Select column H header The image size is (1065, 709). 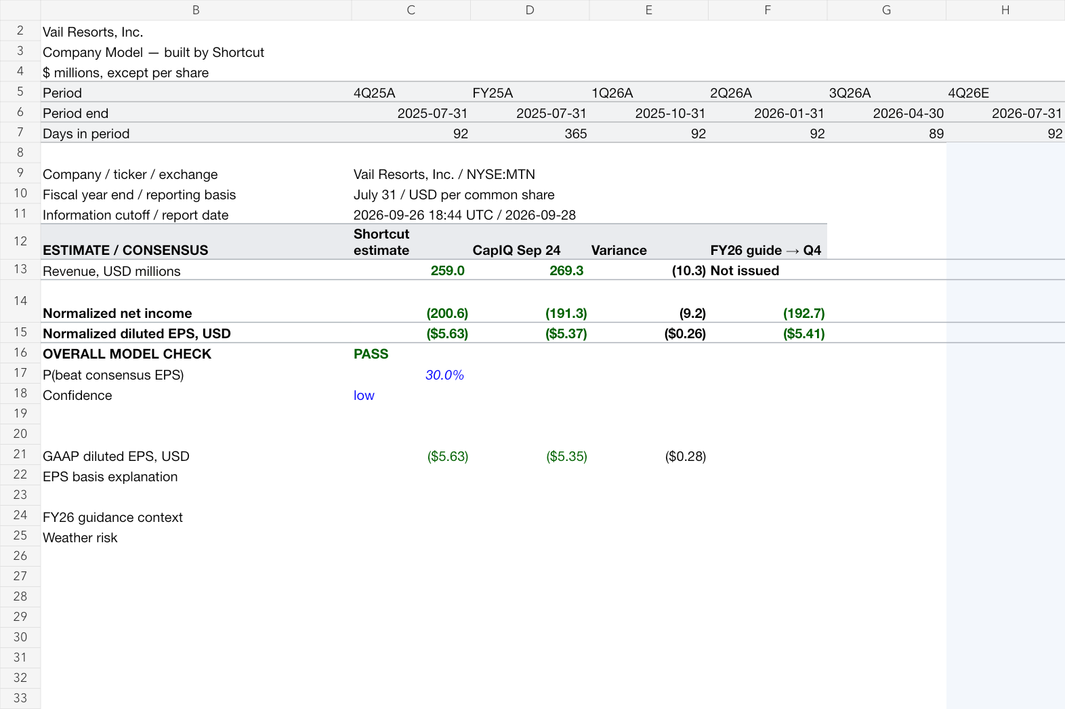pyautogui.click(x=1005, y=10)
